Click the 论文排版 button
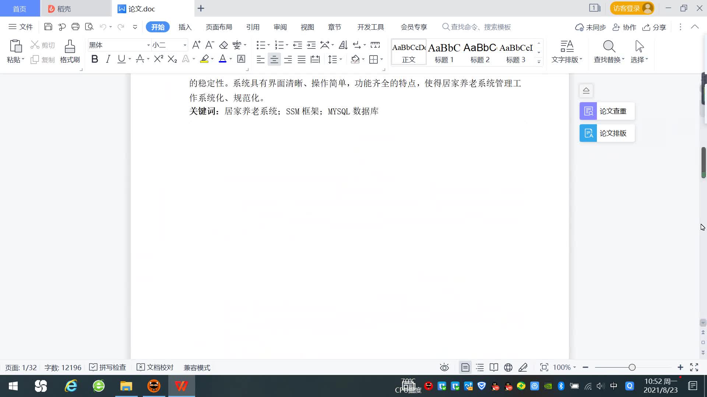Screen dimensions: 707x397 607,133
